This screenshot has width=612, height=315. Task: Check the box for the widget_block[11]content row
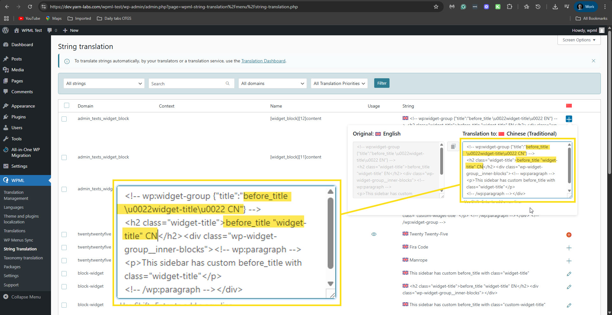(64, 157)
